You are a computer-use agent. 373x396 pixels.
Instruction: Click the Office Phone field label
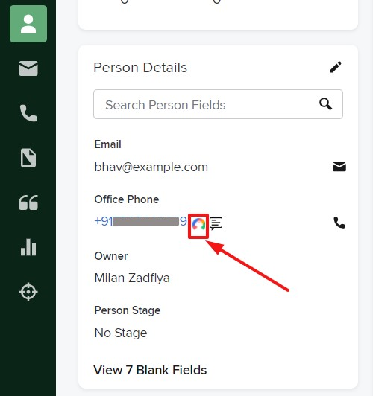[x=127, y=199]
